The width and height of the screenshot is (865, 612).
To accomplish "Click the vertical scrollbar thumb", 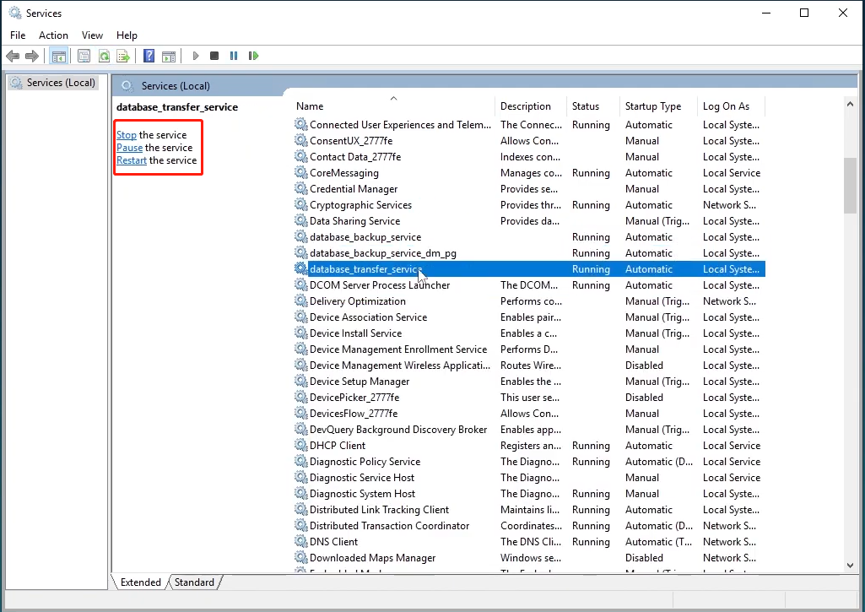I will pyautogui.click(x=850, y=186).
